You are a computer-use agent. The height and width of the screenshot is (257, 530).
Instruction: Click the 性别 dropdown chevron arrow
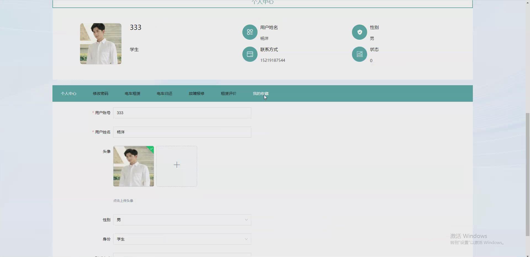click(246, 220)
